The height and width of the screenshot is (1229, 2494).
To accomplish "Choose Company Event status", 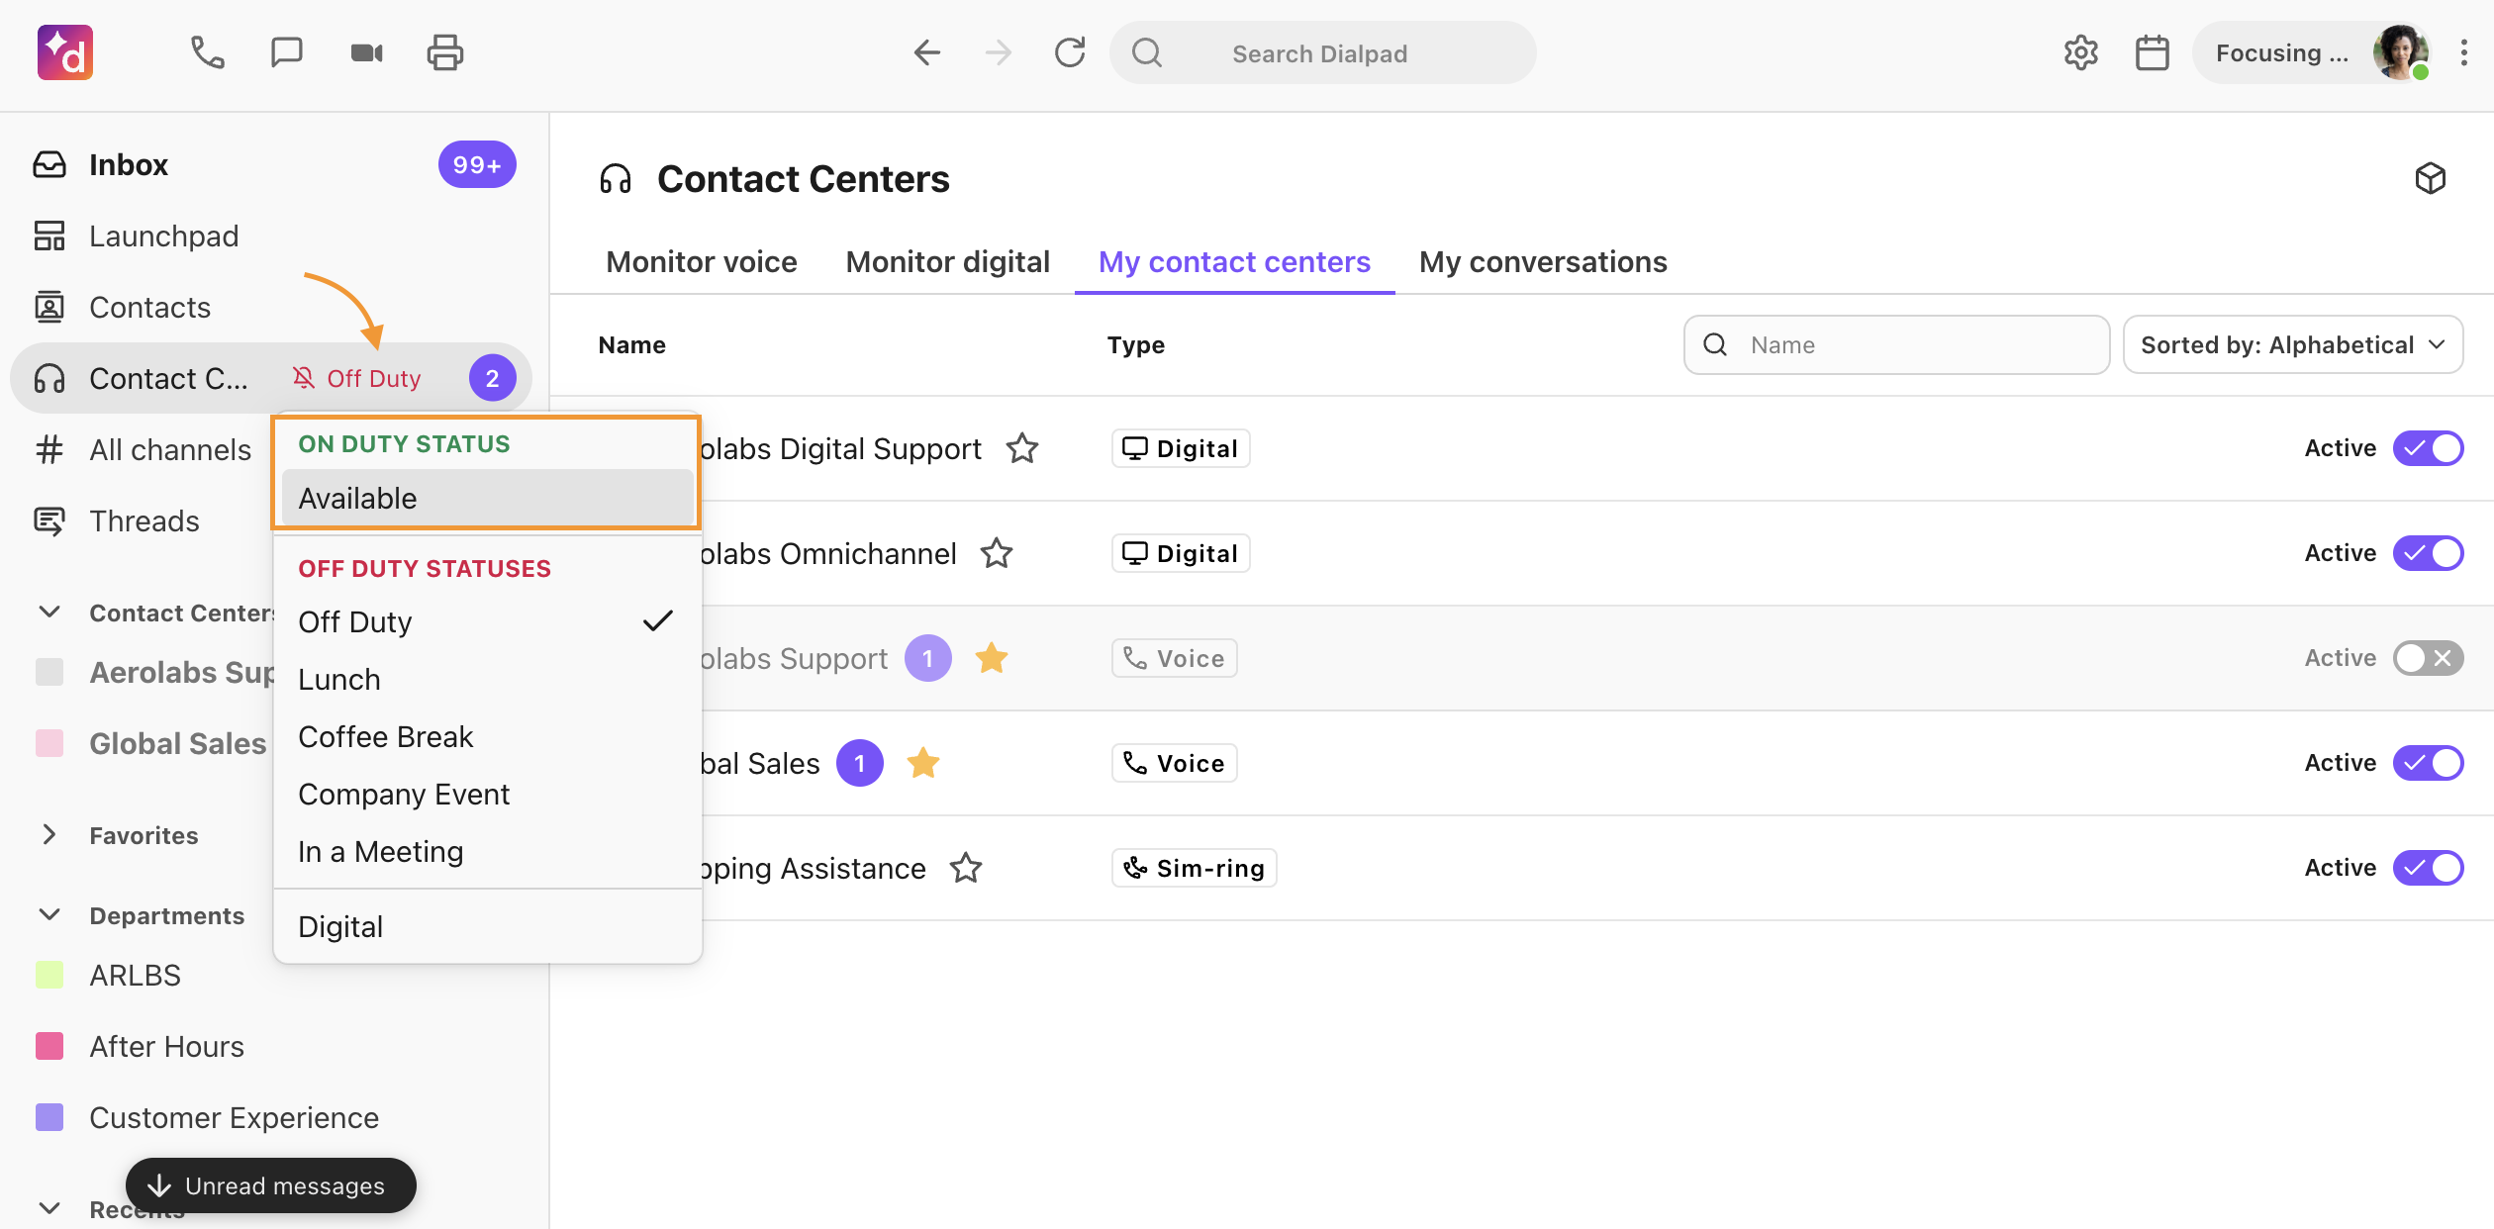I will (487, 794).
